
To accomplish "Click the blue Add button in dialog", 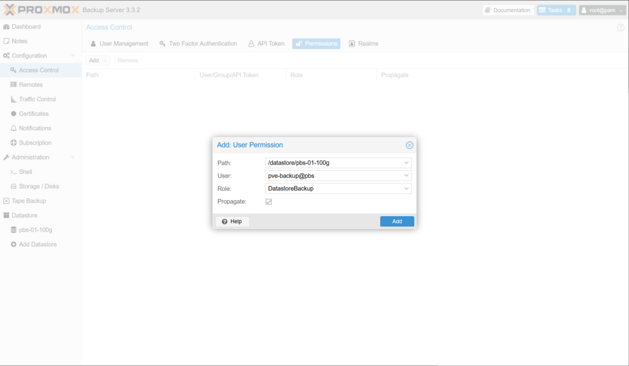I will click(x=397, y=221).
